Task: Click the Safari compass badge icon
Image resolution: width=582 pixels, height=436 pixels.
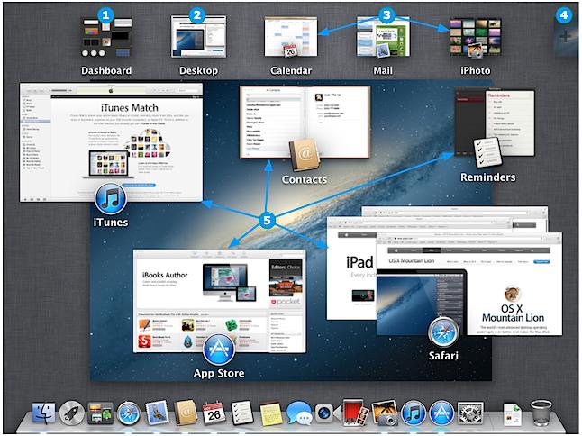Action: coord(443,332)
